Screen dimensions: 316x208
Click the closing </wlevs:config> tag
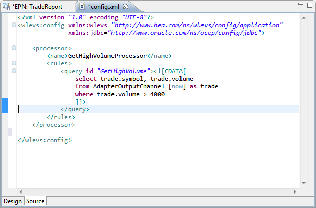pyautogui.click(x=44, y=140)
